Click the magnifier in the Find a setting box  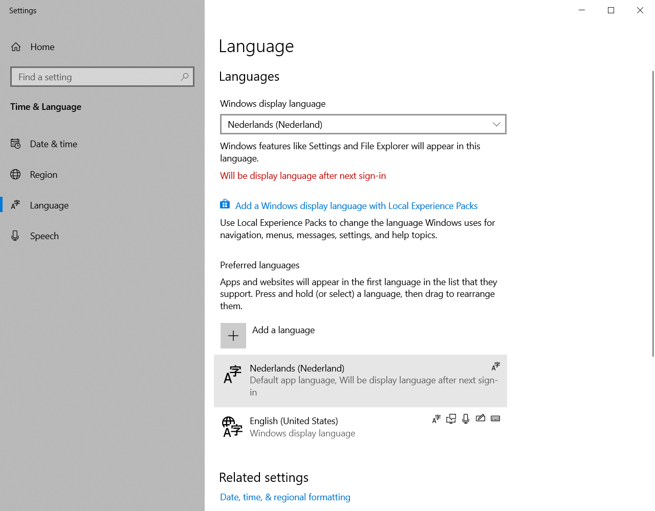[x=184, y=77]
